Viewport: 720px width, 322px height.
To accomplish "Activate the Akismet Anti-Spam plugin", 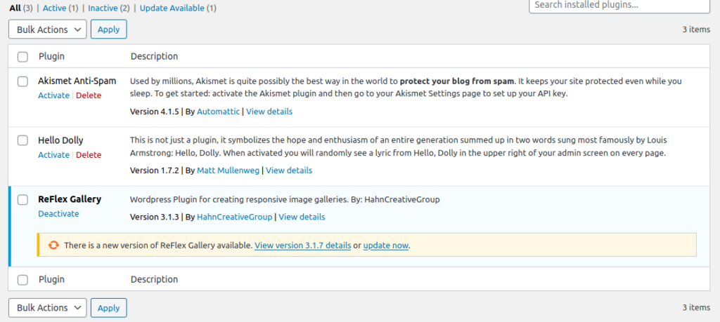I will click(53, 95).
